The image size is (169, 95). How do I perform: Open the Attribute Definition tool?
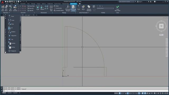pos(89,8)
